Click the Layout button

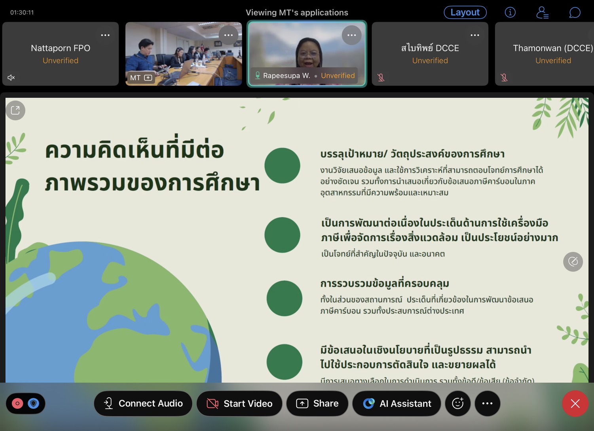(465, 13)
